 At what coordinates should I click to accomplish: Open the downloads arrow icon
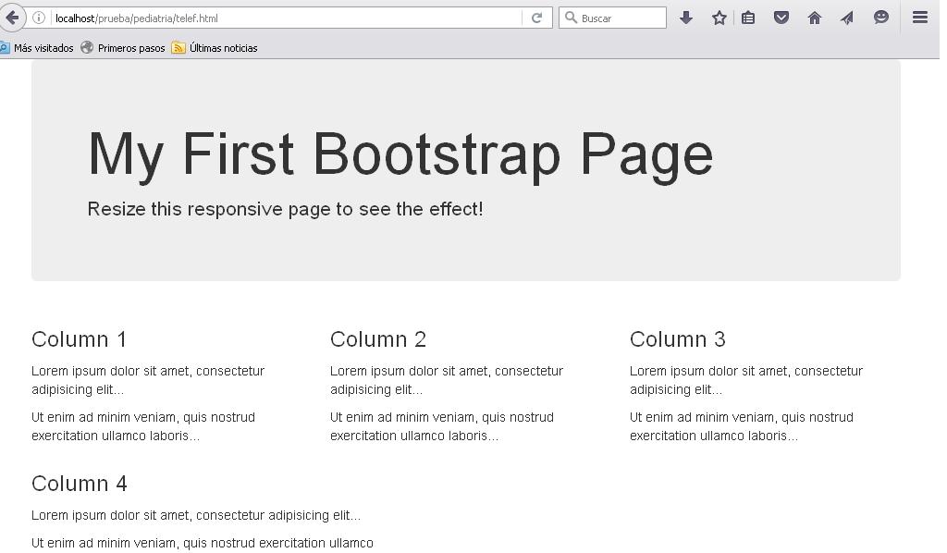tap(685, 18)
